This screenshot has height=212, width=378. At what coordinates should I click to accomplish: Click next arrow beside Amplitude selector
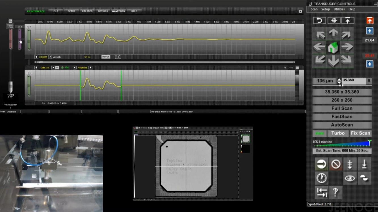pos(90,68)
